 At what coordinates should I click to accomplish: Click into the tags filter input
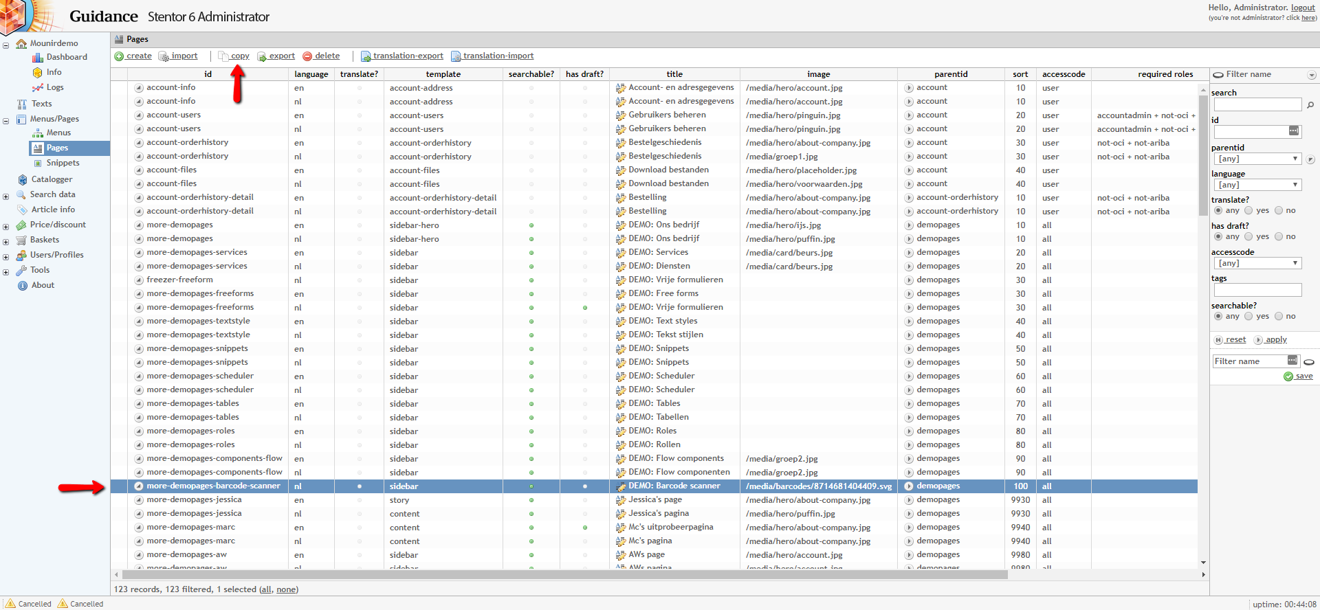click(1257, 291)
